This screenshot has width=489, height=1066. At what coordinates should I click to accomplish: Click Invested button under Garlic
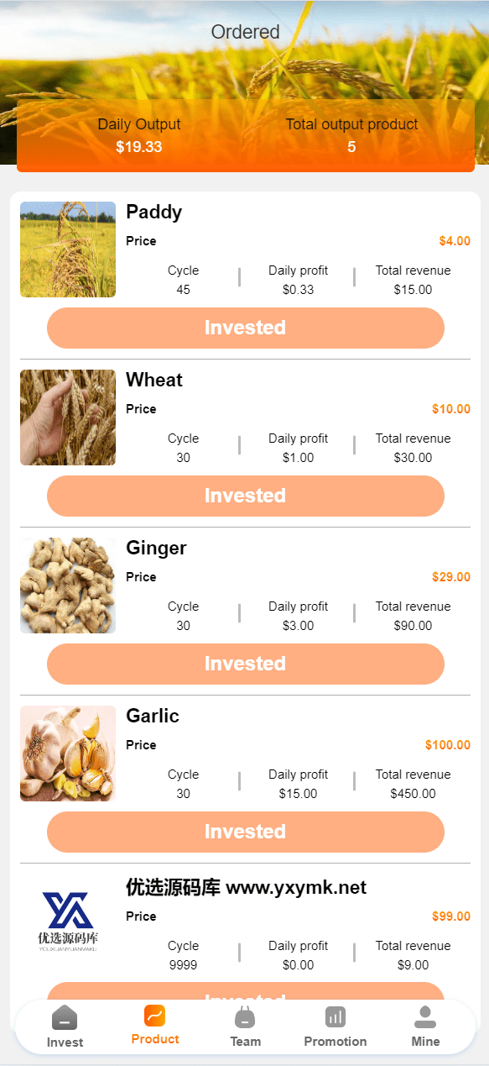click(246, 832)
